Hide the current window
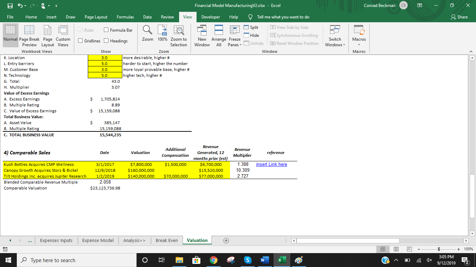 (251, 35)
